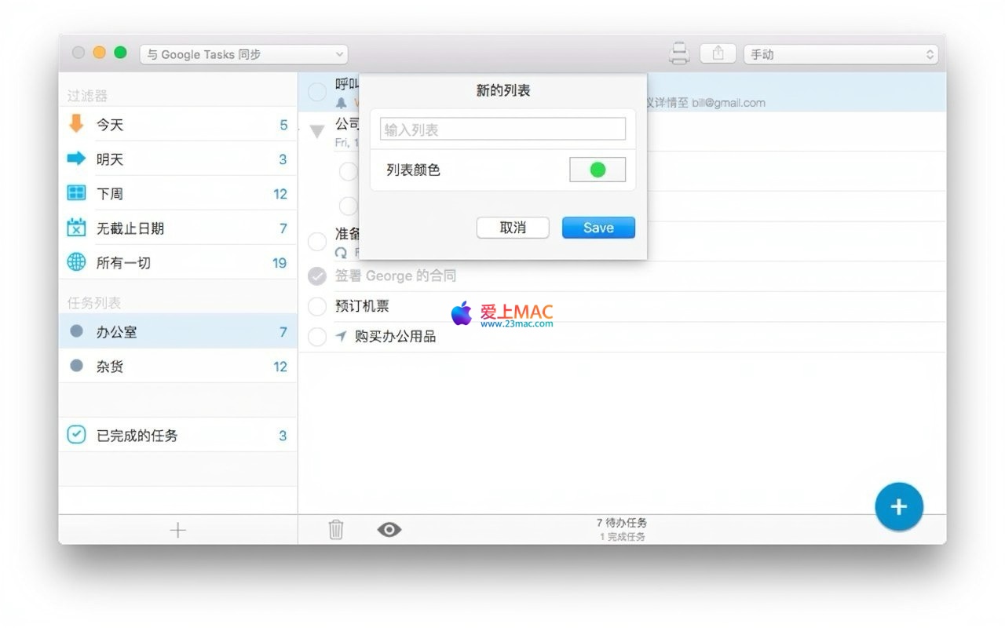The image size is (1005, 628).
Task: Open the green 列表颜色 color swatch
Action: [x=598, y=170]
